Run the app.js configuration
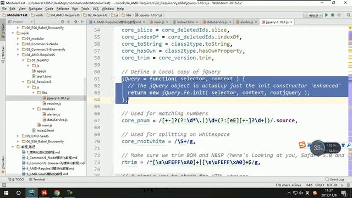The image size is (352, 198). 326,15
